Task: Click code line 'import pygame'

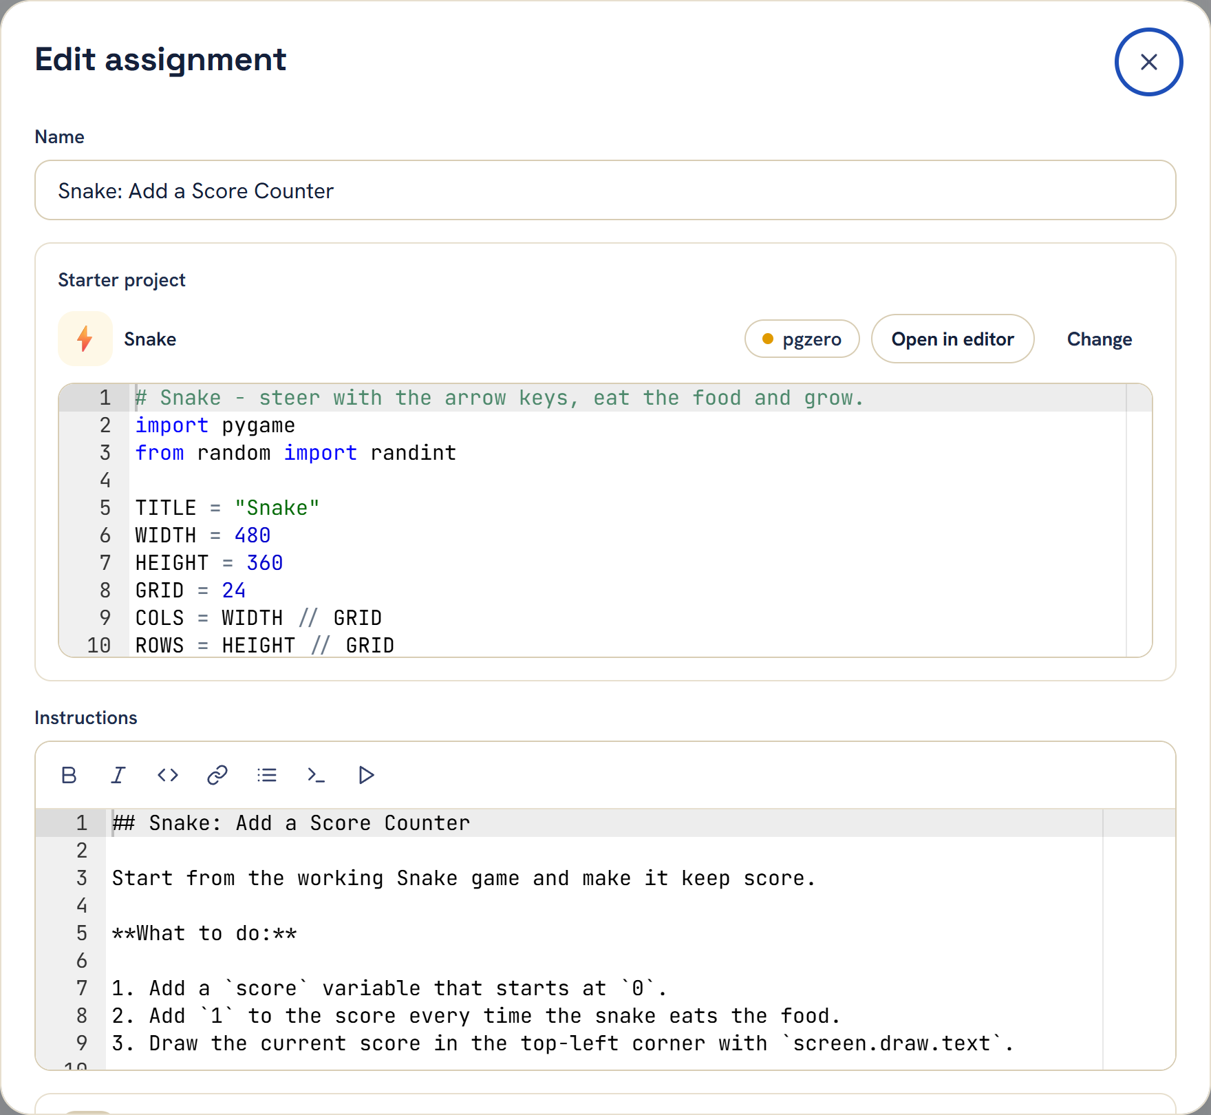Action: pos(215,425)
